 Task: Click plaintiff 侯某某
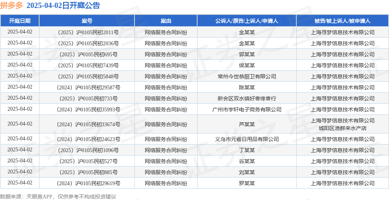pos(247,65)
